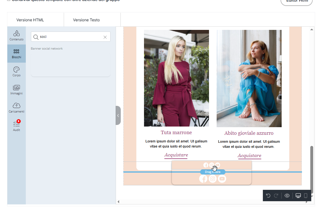Click Acquistare link under Abito gioviale azzurro

coord(249,156)
